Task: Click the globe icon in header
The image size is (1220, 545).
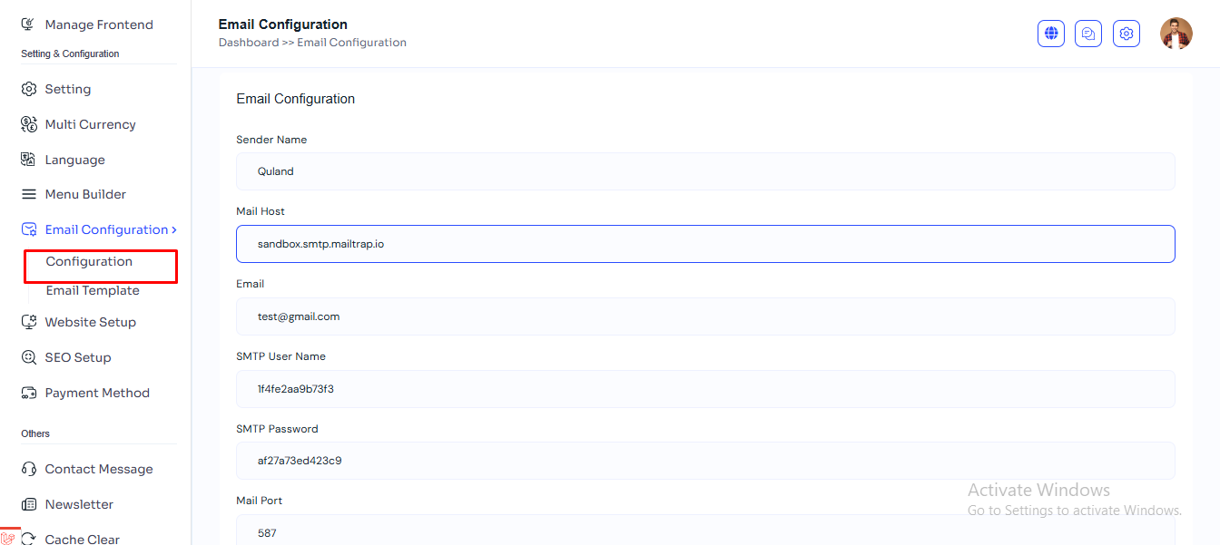Action: click(1051, 34)
